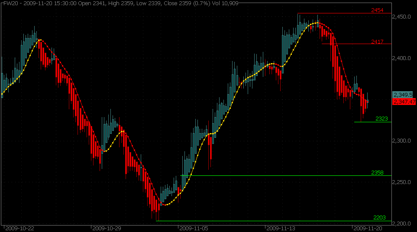Select the red 2417 resistance level label
This screenshot has height=232, width=417.
click(377, 41)
